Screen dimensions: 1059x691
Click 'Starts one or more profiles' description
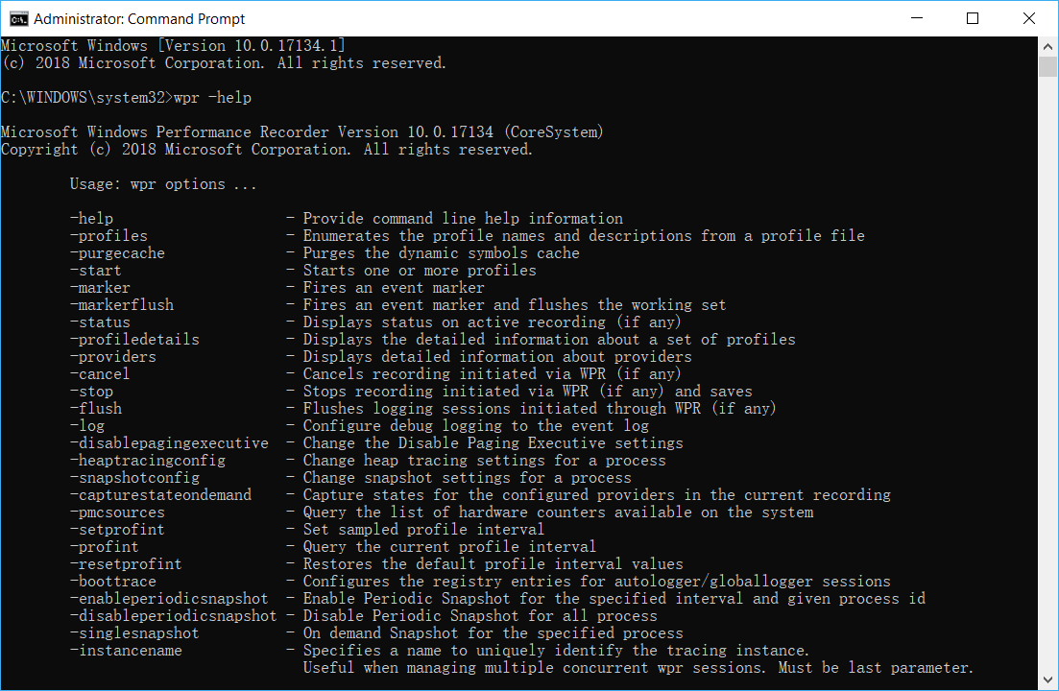coord(420,271)
